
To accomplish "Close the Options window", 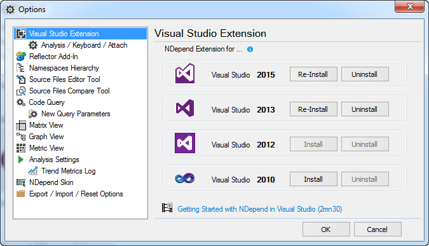I will (409, 6).
